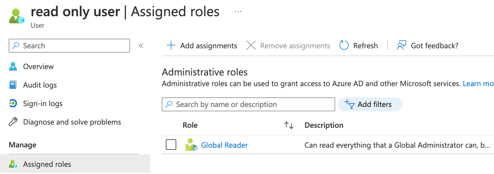Viewport: 494px width, 174px height.
Task: Click the Manage section heading
Action: tap(23, 145)
